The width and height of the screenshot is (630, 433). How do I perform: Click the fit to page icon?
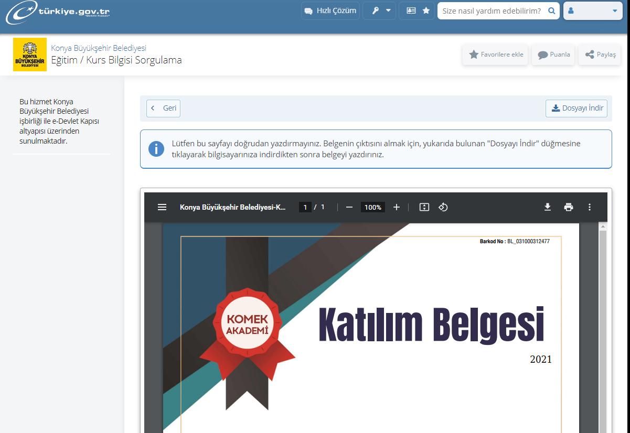[x=424, y=207]
